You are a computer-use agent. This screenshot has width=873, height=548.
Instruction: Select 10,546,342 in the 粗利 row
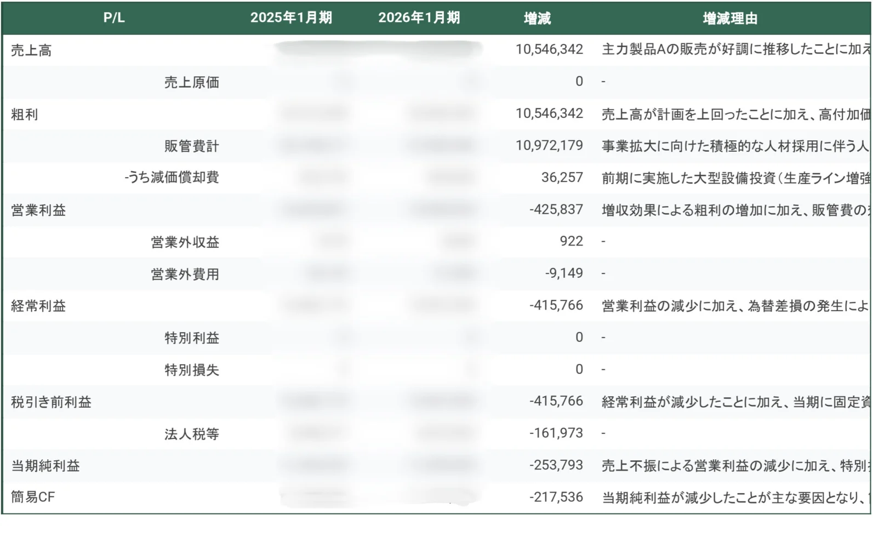pyautogui.click(x=549, y=113)
